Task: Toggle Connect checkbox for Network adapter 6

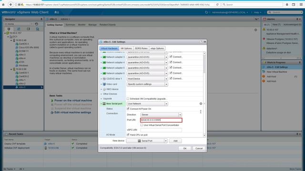Action: click(171, 73)
